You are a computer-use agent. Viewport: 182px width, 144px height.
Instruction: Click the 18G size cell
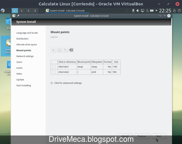pyautogui.click(x=116, y=72)
